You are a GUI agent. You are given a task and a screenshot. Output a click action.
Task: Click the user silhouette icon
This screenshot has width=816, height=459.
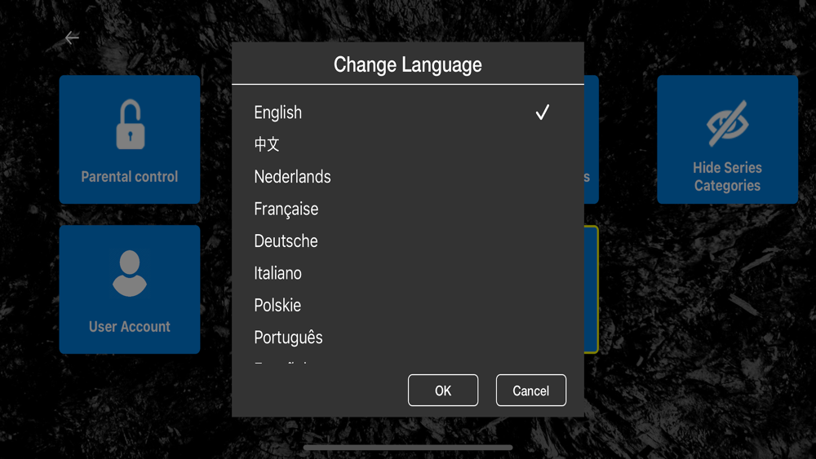click(x=130, y=273)
